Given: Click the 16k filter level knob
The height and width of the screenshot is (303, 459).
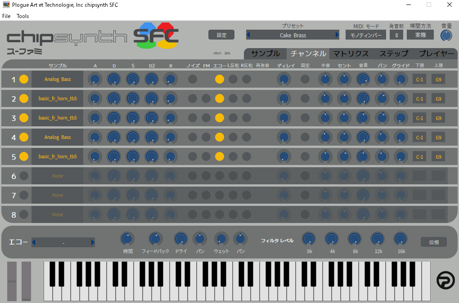Looking at the screenshot, I should pos(400,239).
